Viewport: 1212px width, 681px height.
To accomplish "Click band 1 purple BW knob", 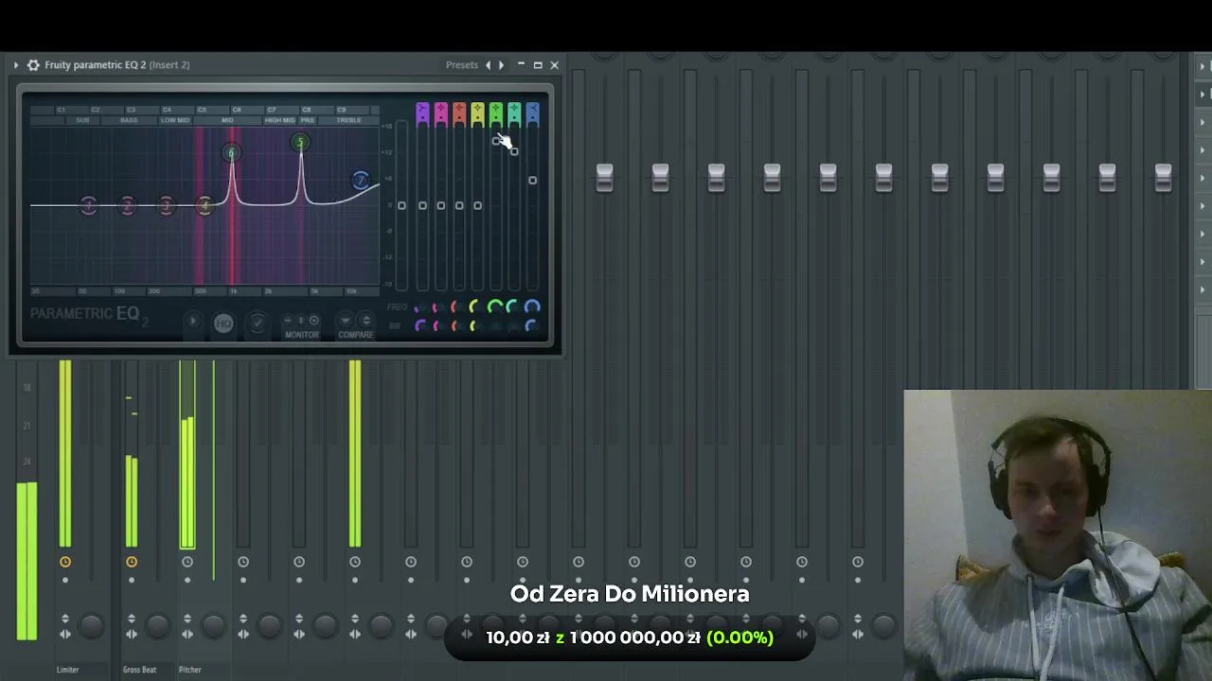I will click(420, 325).
